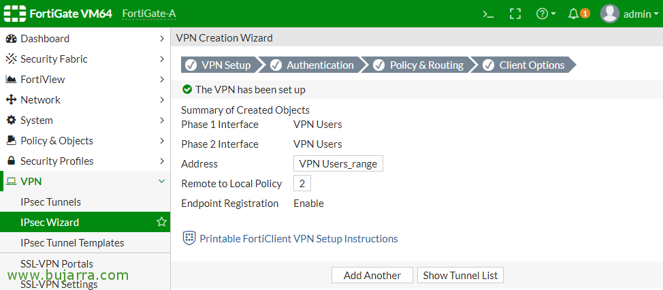
Task: Open Printable FortiClient VPN Setup Instructions
Action: pyautogui.click(x=299, y=239)
